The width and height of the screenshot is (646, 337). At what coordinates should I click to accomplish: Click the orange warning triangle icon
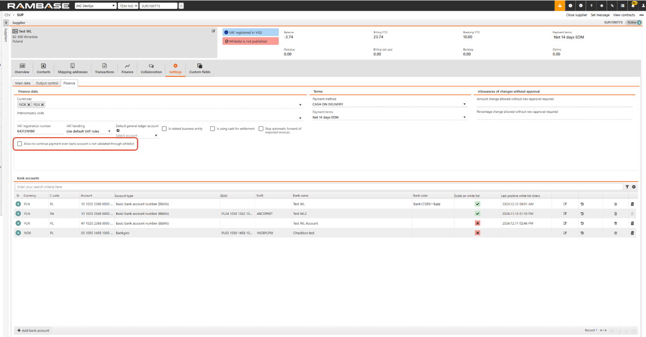pyautogui.click(x=559, y=6)
